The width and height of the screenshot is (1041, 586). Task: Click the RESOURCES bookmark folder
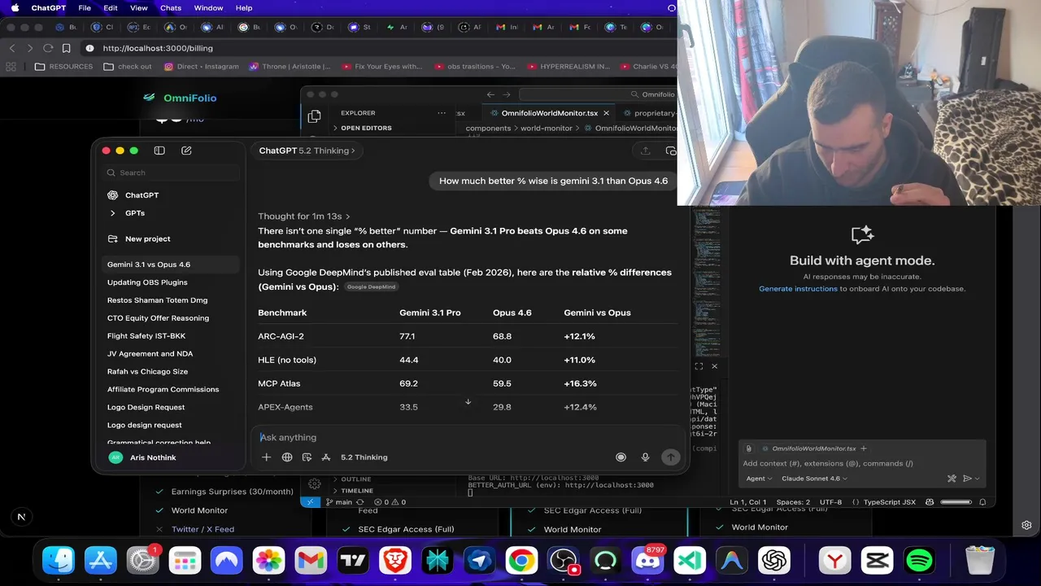click(64, 67)
